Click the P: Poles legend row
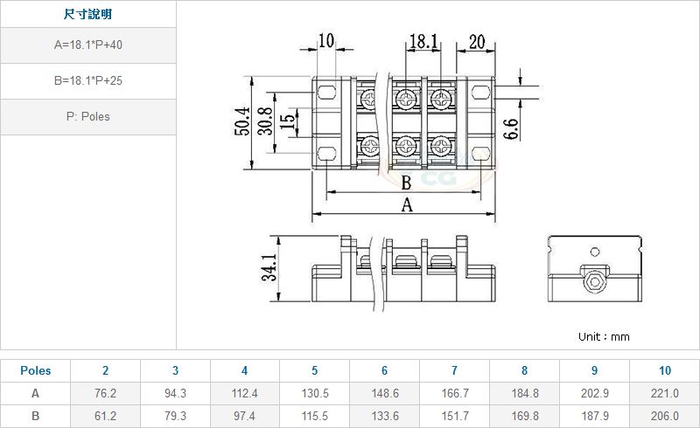 point(87,116)
